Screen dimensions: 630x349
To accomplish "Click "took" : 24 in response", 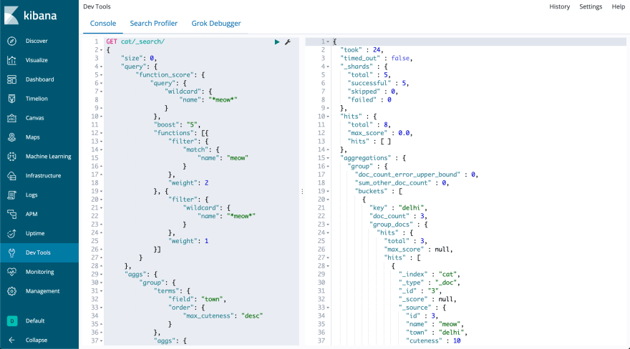I will pyautogui.click(x=362, y=50).
